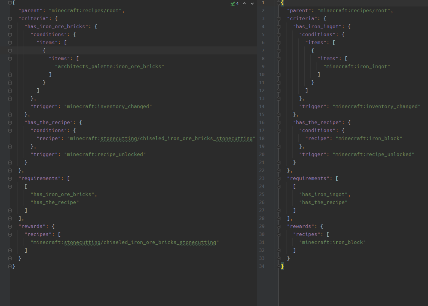Click "minecraft:iron_block" on numbered line 18
428x306 pixels.
[x=369, y=139]
